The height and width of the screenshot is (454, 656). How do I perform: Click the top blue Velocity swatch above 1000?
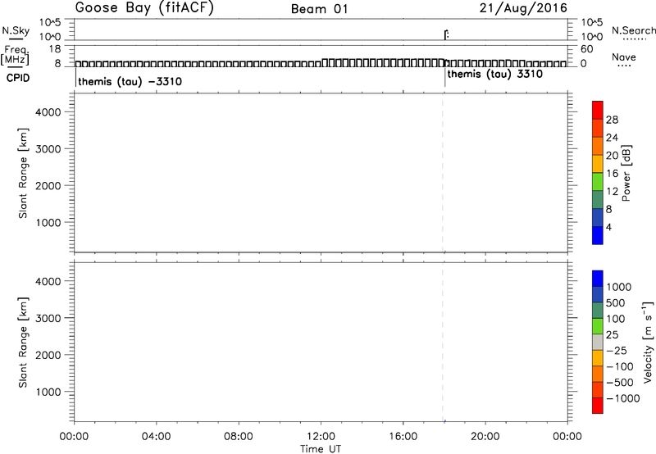(598, 279)
